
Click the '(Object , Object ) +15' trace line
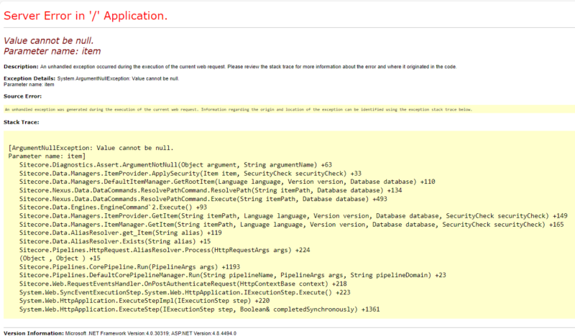(x=60, y=258)
